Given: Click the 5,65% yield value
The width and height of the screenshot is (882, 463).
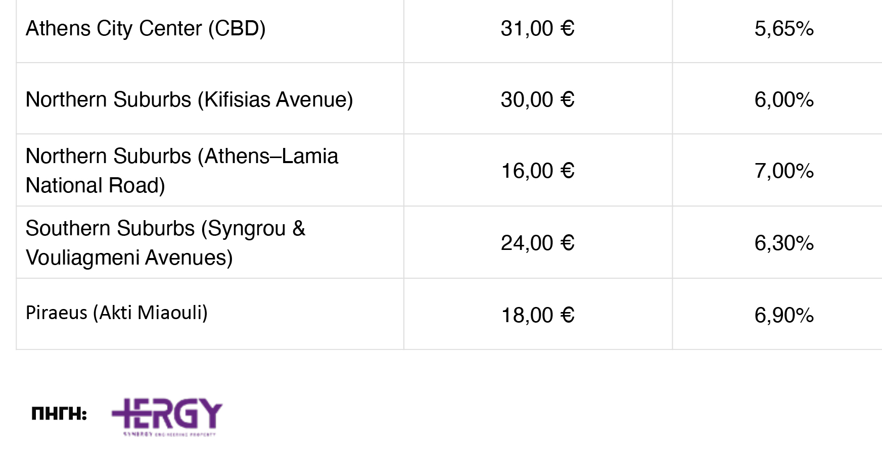Looking at the screenshot, I should (x=784, y=29).
